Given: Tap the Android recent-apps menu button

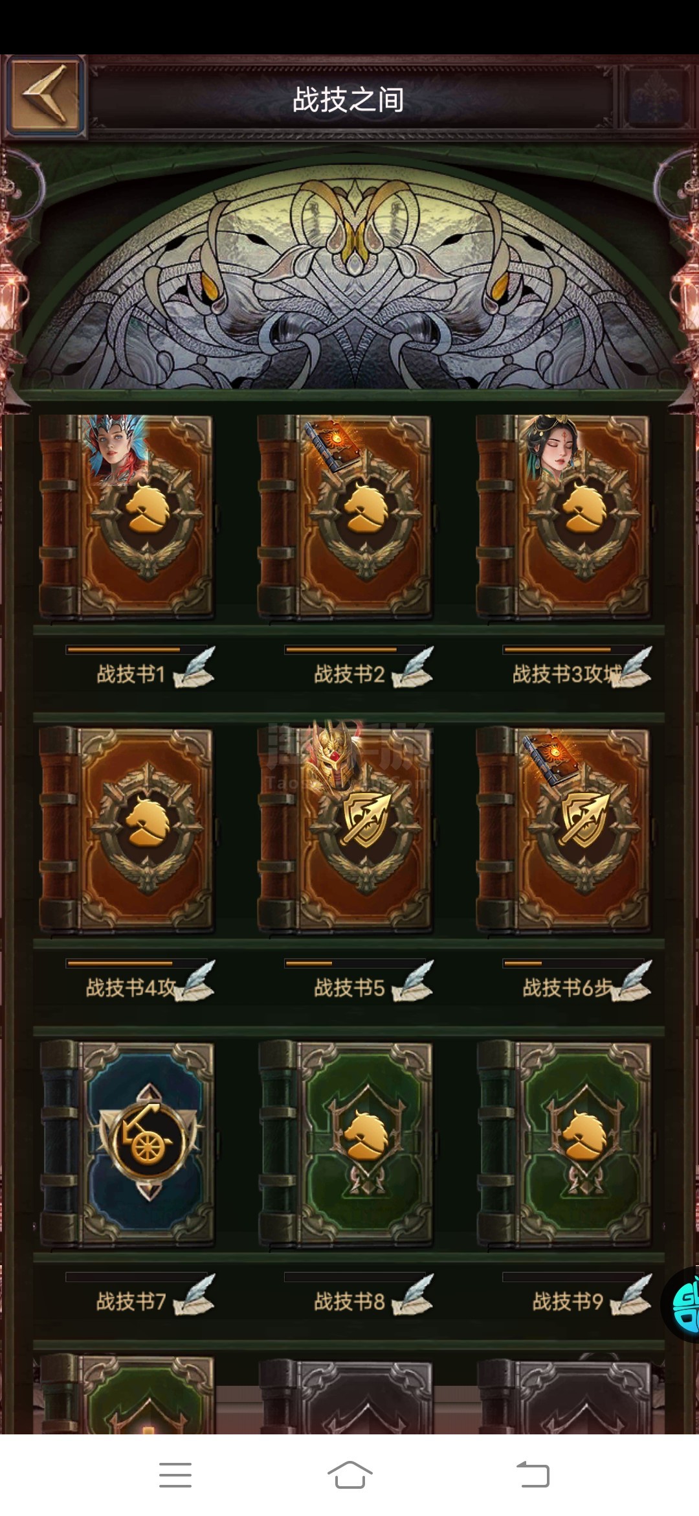Looking at the screenshot, I should point(175,1475).
